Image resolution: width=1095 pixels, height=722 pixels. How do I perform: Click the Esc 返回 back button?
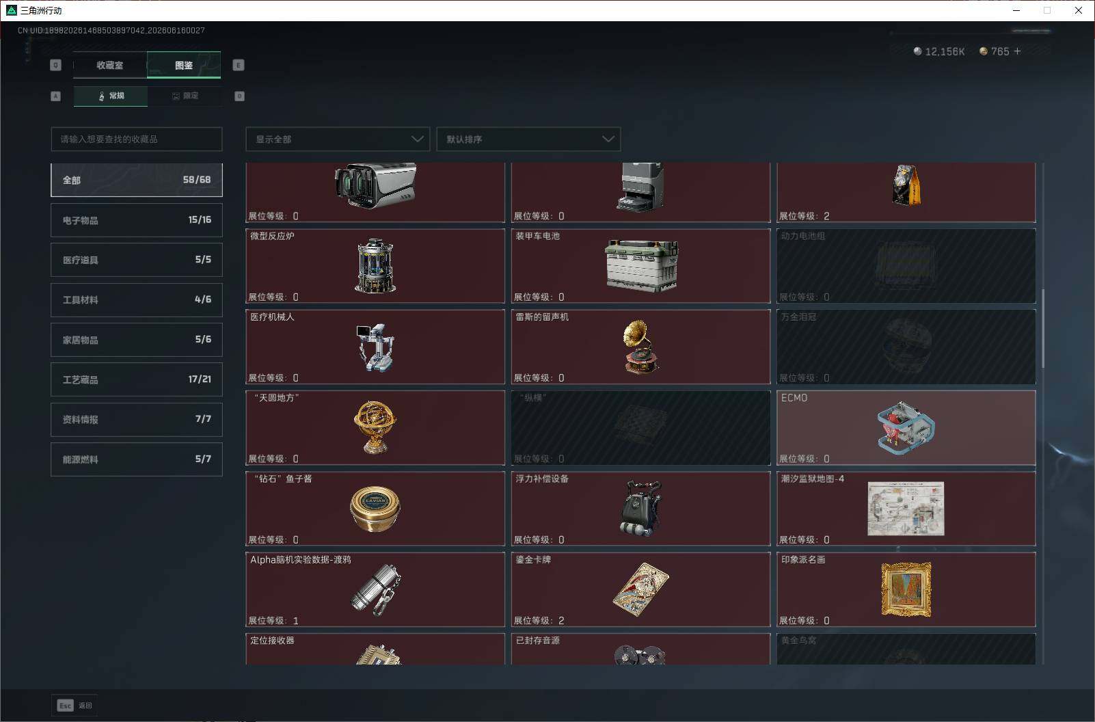[75, 705]
